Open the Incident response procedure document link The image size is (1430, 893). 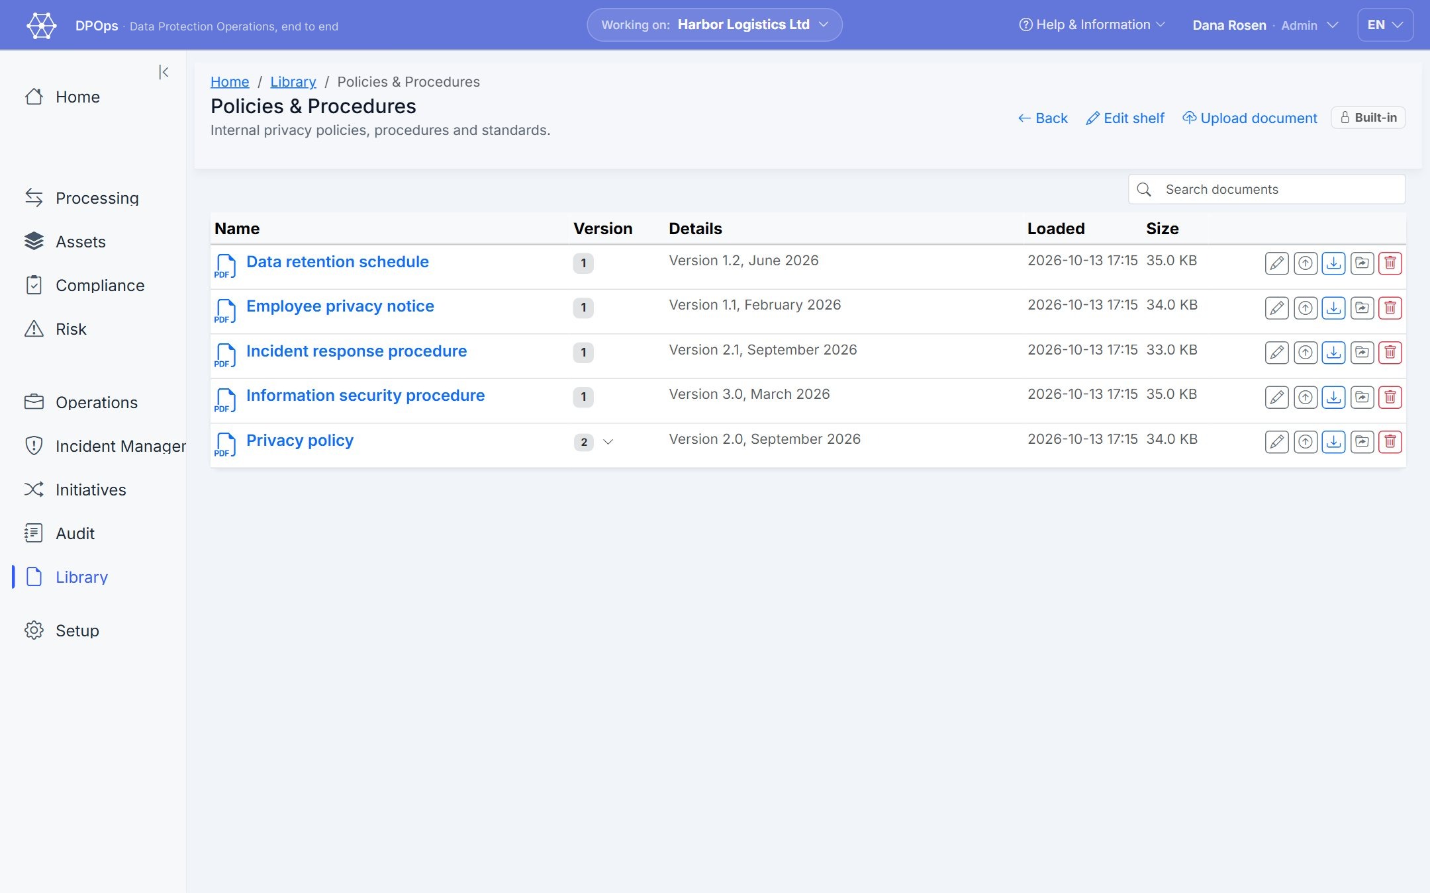pyautogui.click(x=356, y=351)
